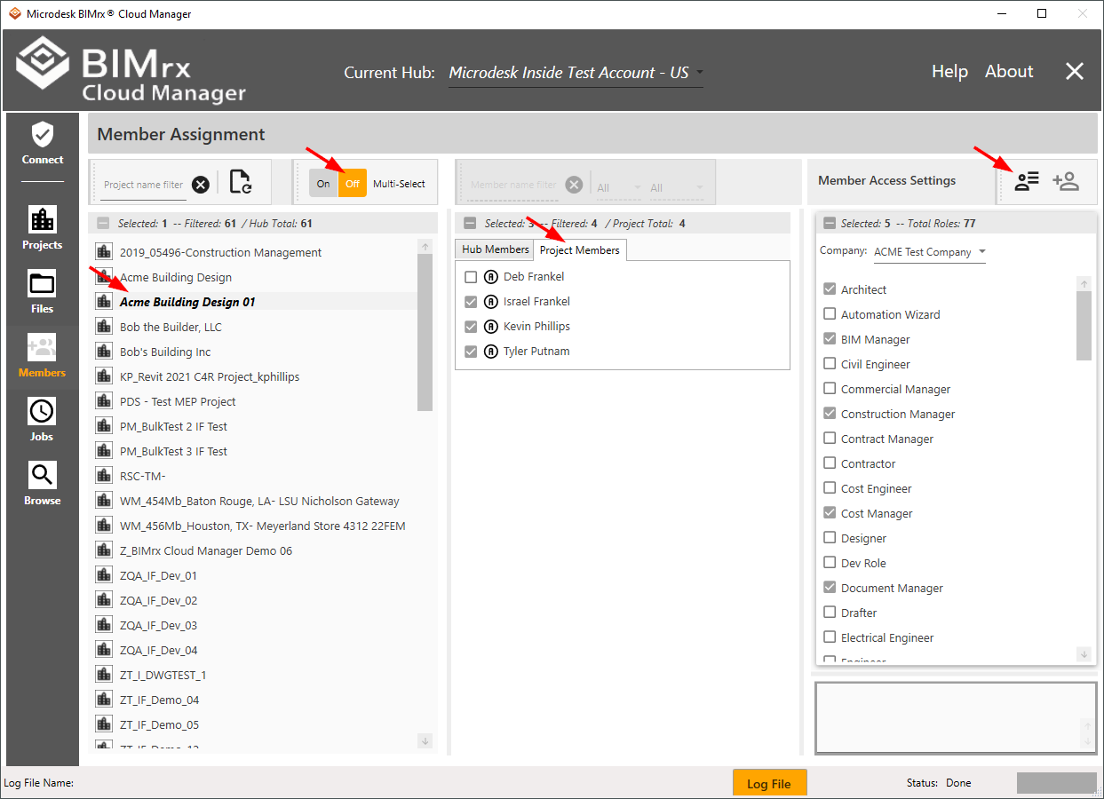Uncheck the Architect role checkbox
Screen dimensions: 1104x799
pos(830,289)
